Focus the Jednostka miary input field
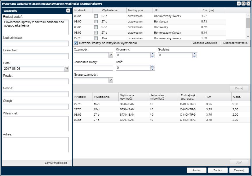This screenshot has width=252, height=176. (x=93, y=68)
